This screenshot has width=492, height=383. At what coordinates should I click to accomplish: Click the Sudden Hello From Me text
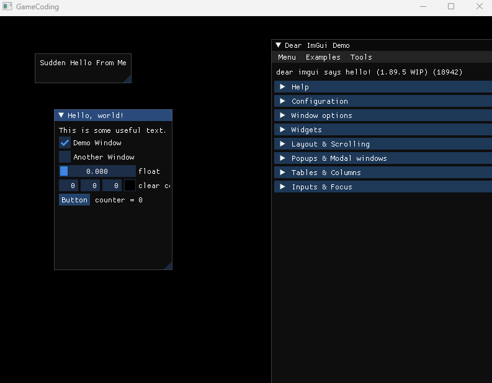pyautogui.click(x=83, y=63)
